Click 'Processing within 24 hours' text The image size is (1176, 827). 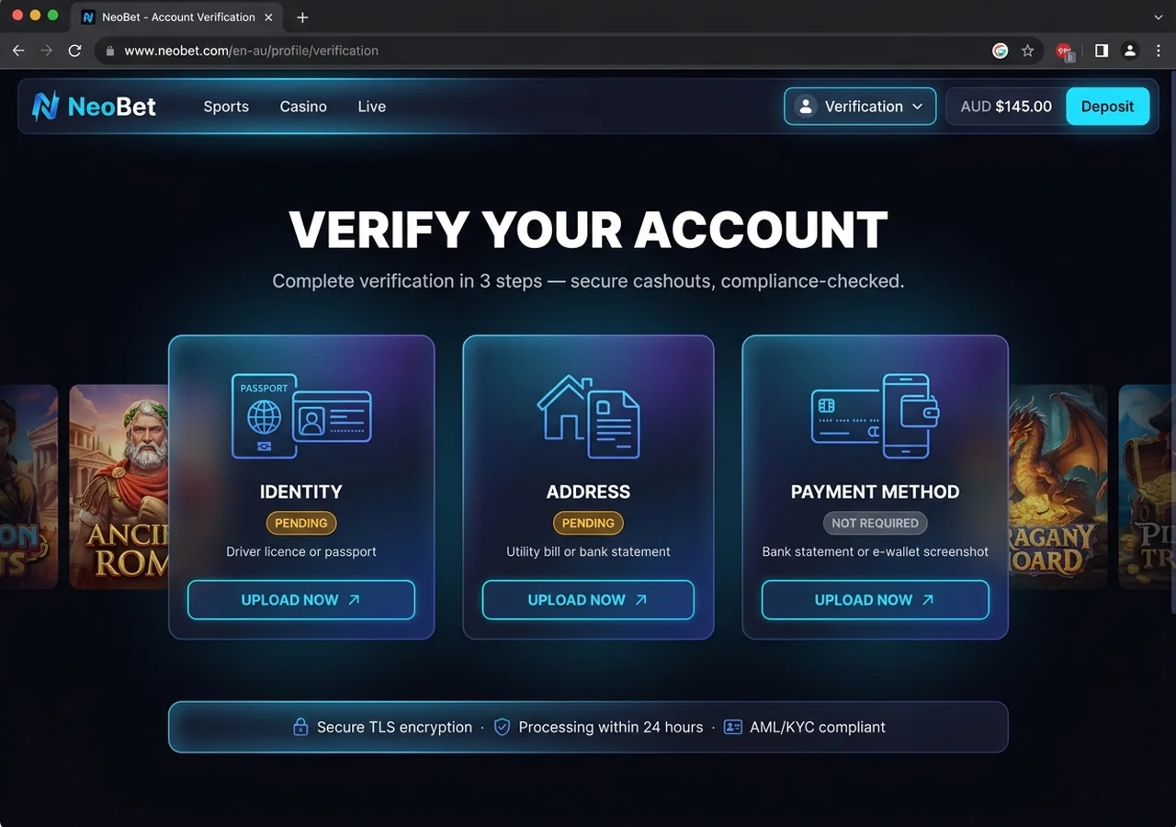611,727
